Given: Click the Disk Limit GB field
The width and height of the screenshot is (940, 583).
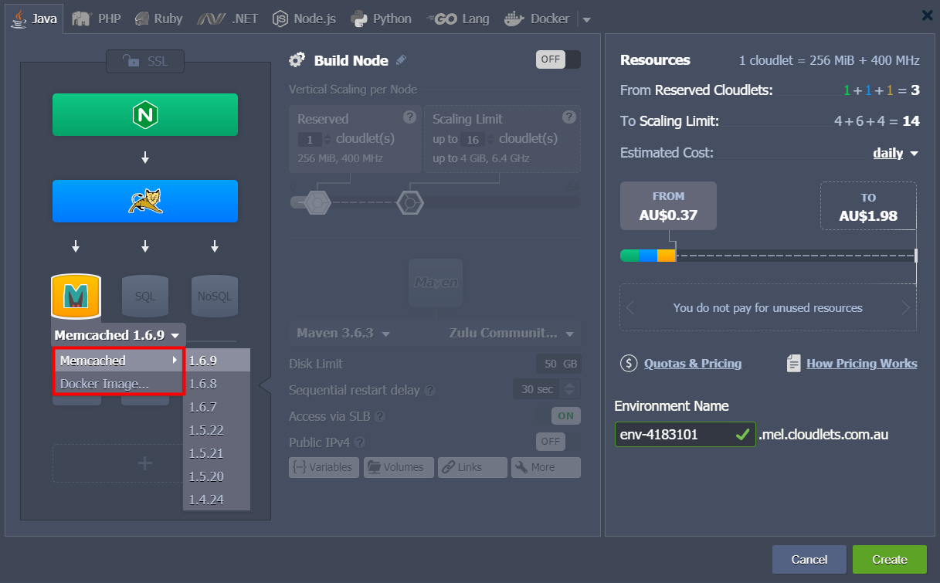Looking at the screenshot, I should (558, 364).
